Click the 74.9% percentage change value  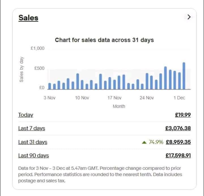156,142
